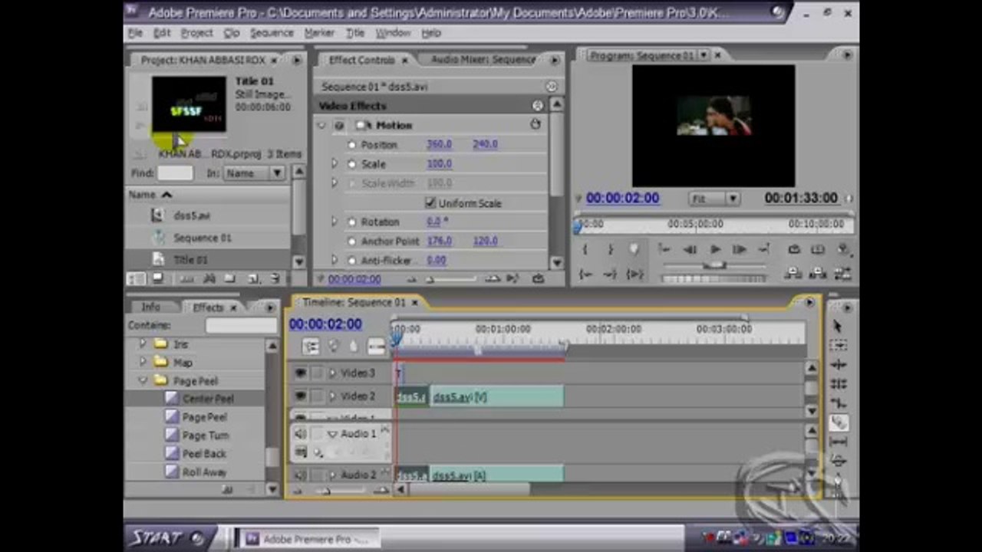Toggle animation stopwatch for Rotation
The height and width of the screenshot is (552, 982).
click(x=352, y=222)
